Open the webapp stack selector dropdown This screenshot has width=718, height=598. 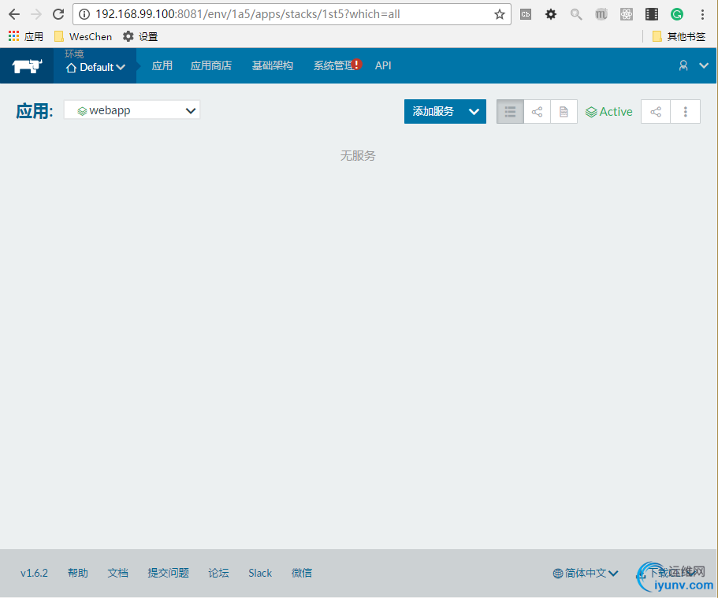pyautogui.click(x=132, y=110)
